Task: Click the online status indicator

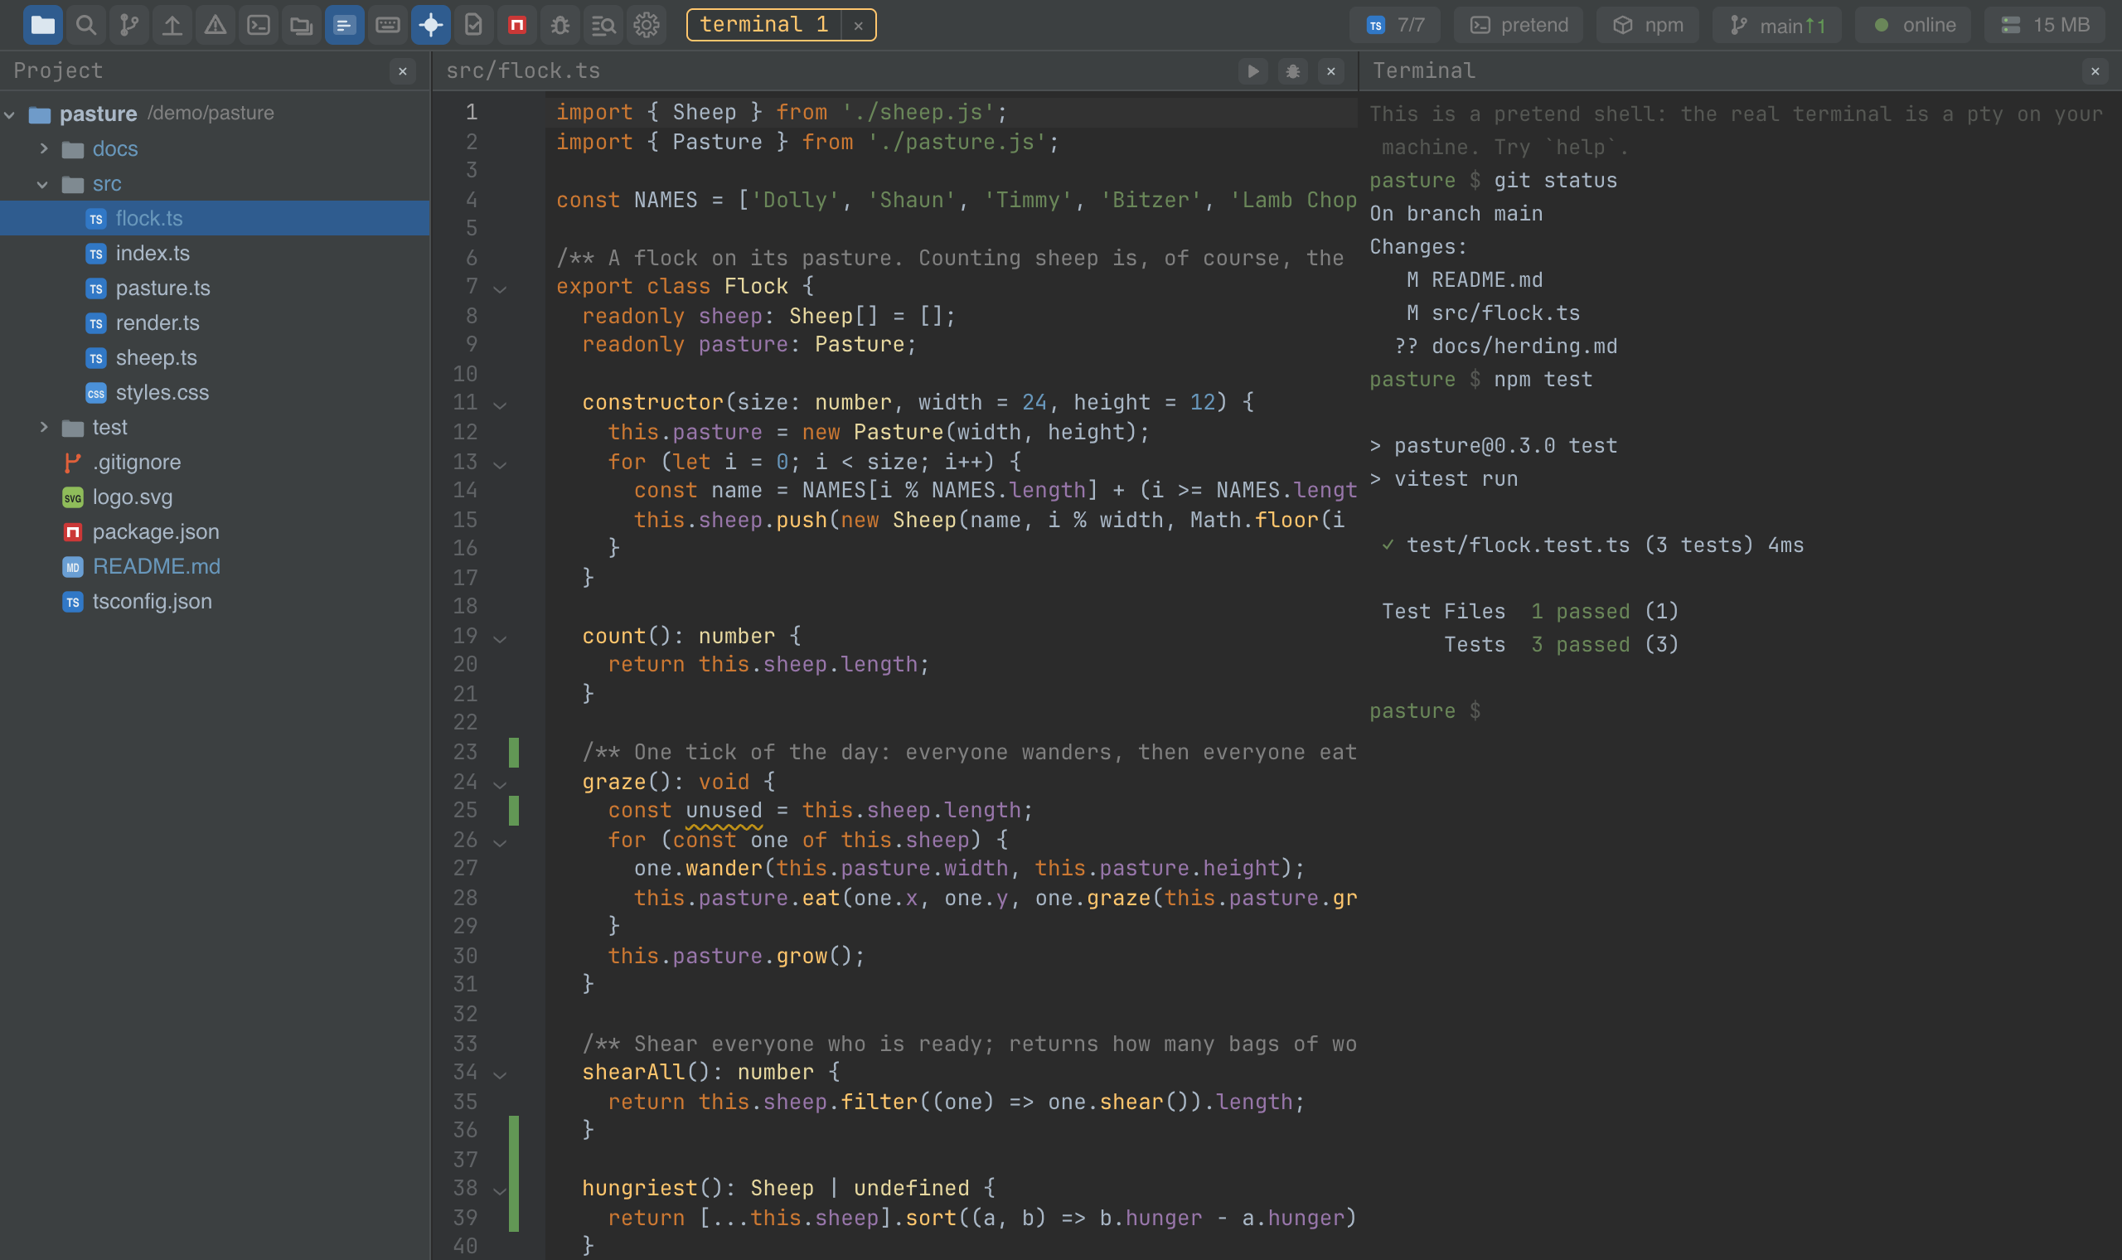Action: point(1913,26)
